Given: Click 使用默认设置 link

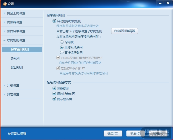Looking at the screenshot, I should [x=17, y=134].
